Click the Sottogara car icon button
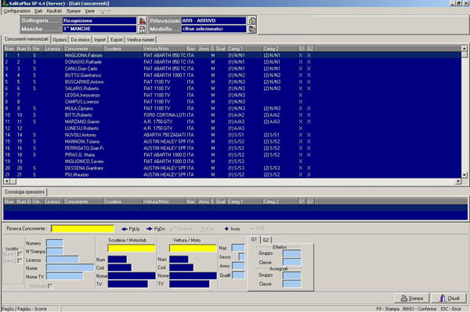 pos(142,20)
